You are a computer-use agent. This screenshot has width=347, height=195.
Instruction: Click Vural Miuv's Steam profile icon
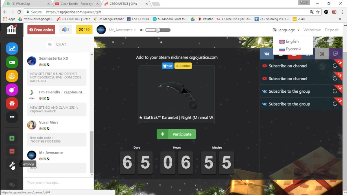(48, 129)
